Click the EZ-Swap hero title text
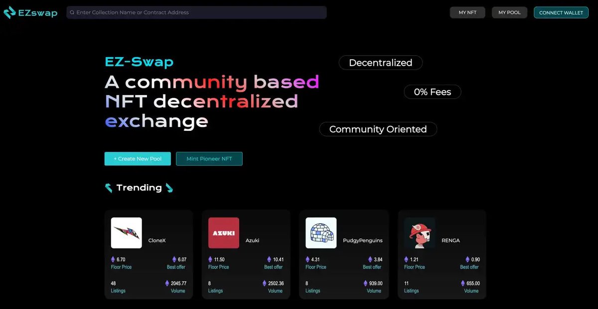Image resolution: width=598 pixels, height=309 pixels. (x=139, y=62)
